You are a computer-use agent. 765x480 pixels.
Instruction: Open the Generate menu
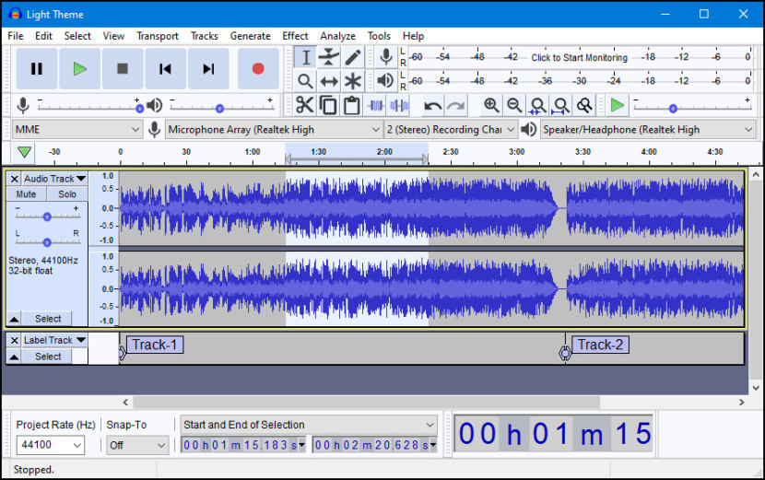point(250,36)
